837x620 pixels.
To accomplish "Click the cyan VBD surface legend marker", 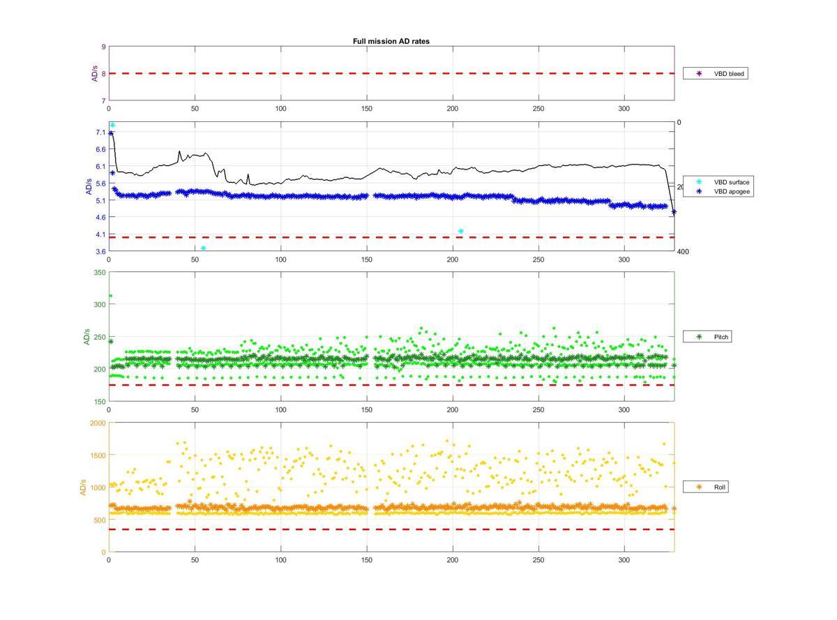I will [x=700, y=182].
